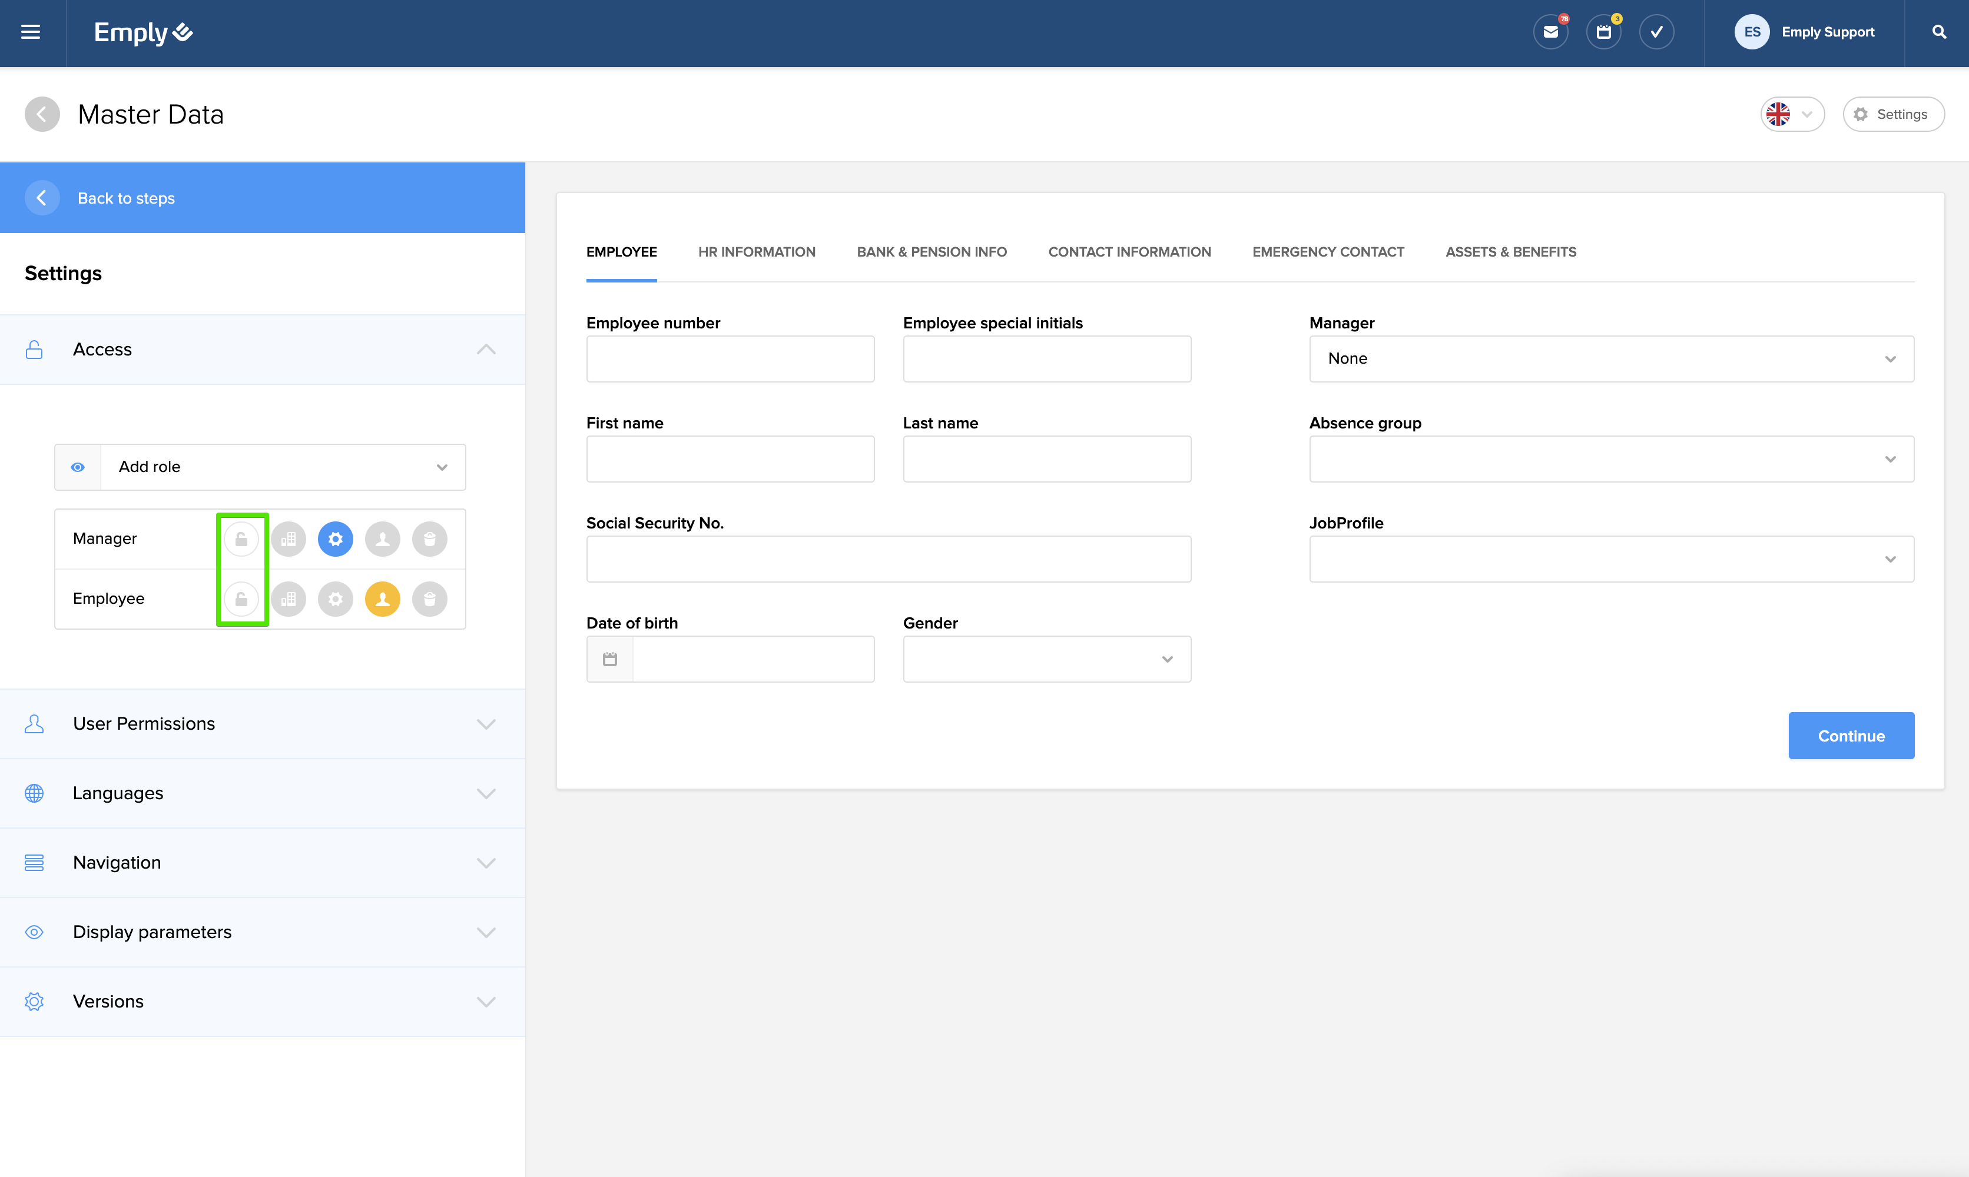Delete the Manager role with trash icon
The image size is (1969, 1177).
click(x=429, y=539)
